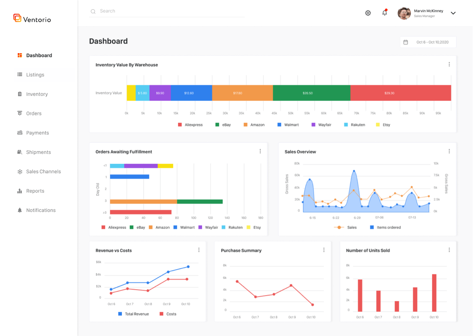Open Notifications from the sidebar menu

point(40,210)
